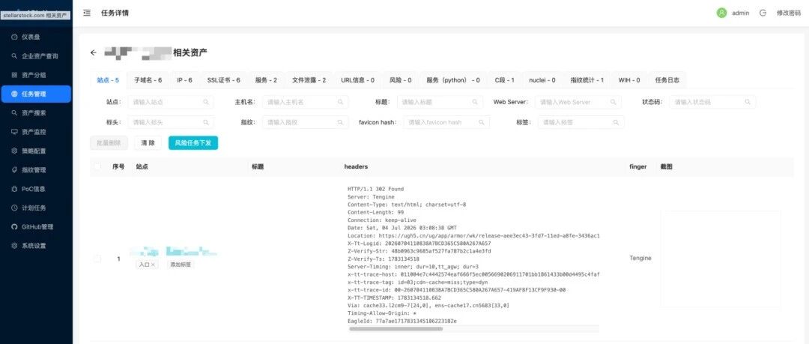The height and width of the screenshot is (344, 809).
Task: Click the logout icon beside admin
Action: (763, 13)
